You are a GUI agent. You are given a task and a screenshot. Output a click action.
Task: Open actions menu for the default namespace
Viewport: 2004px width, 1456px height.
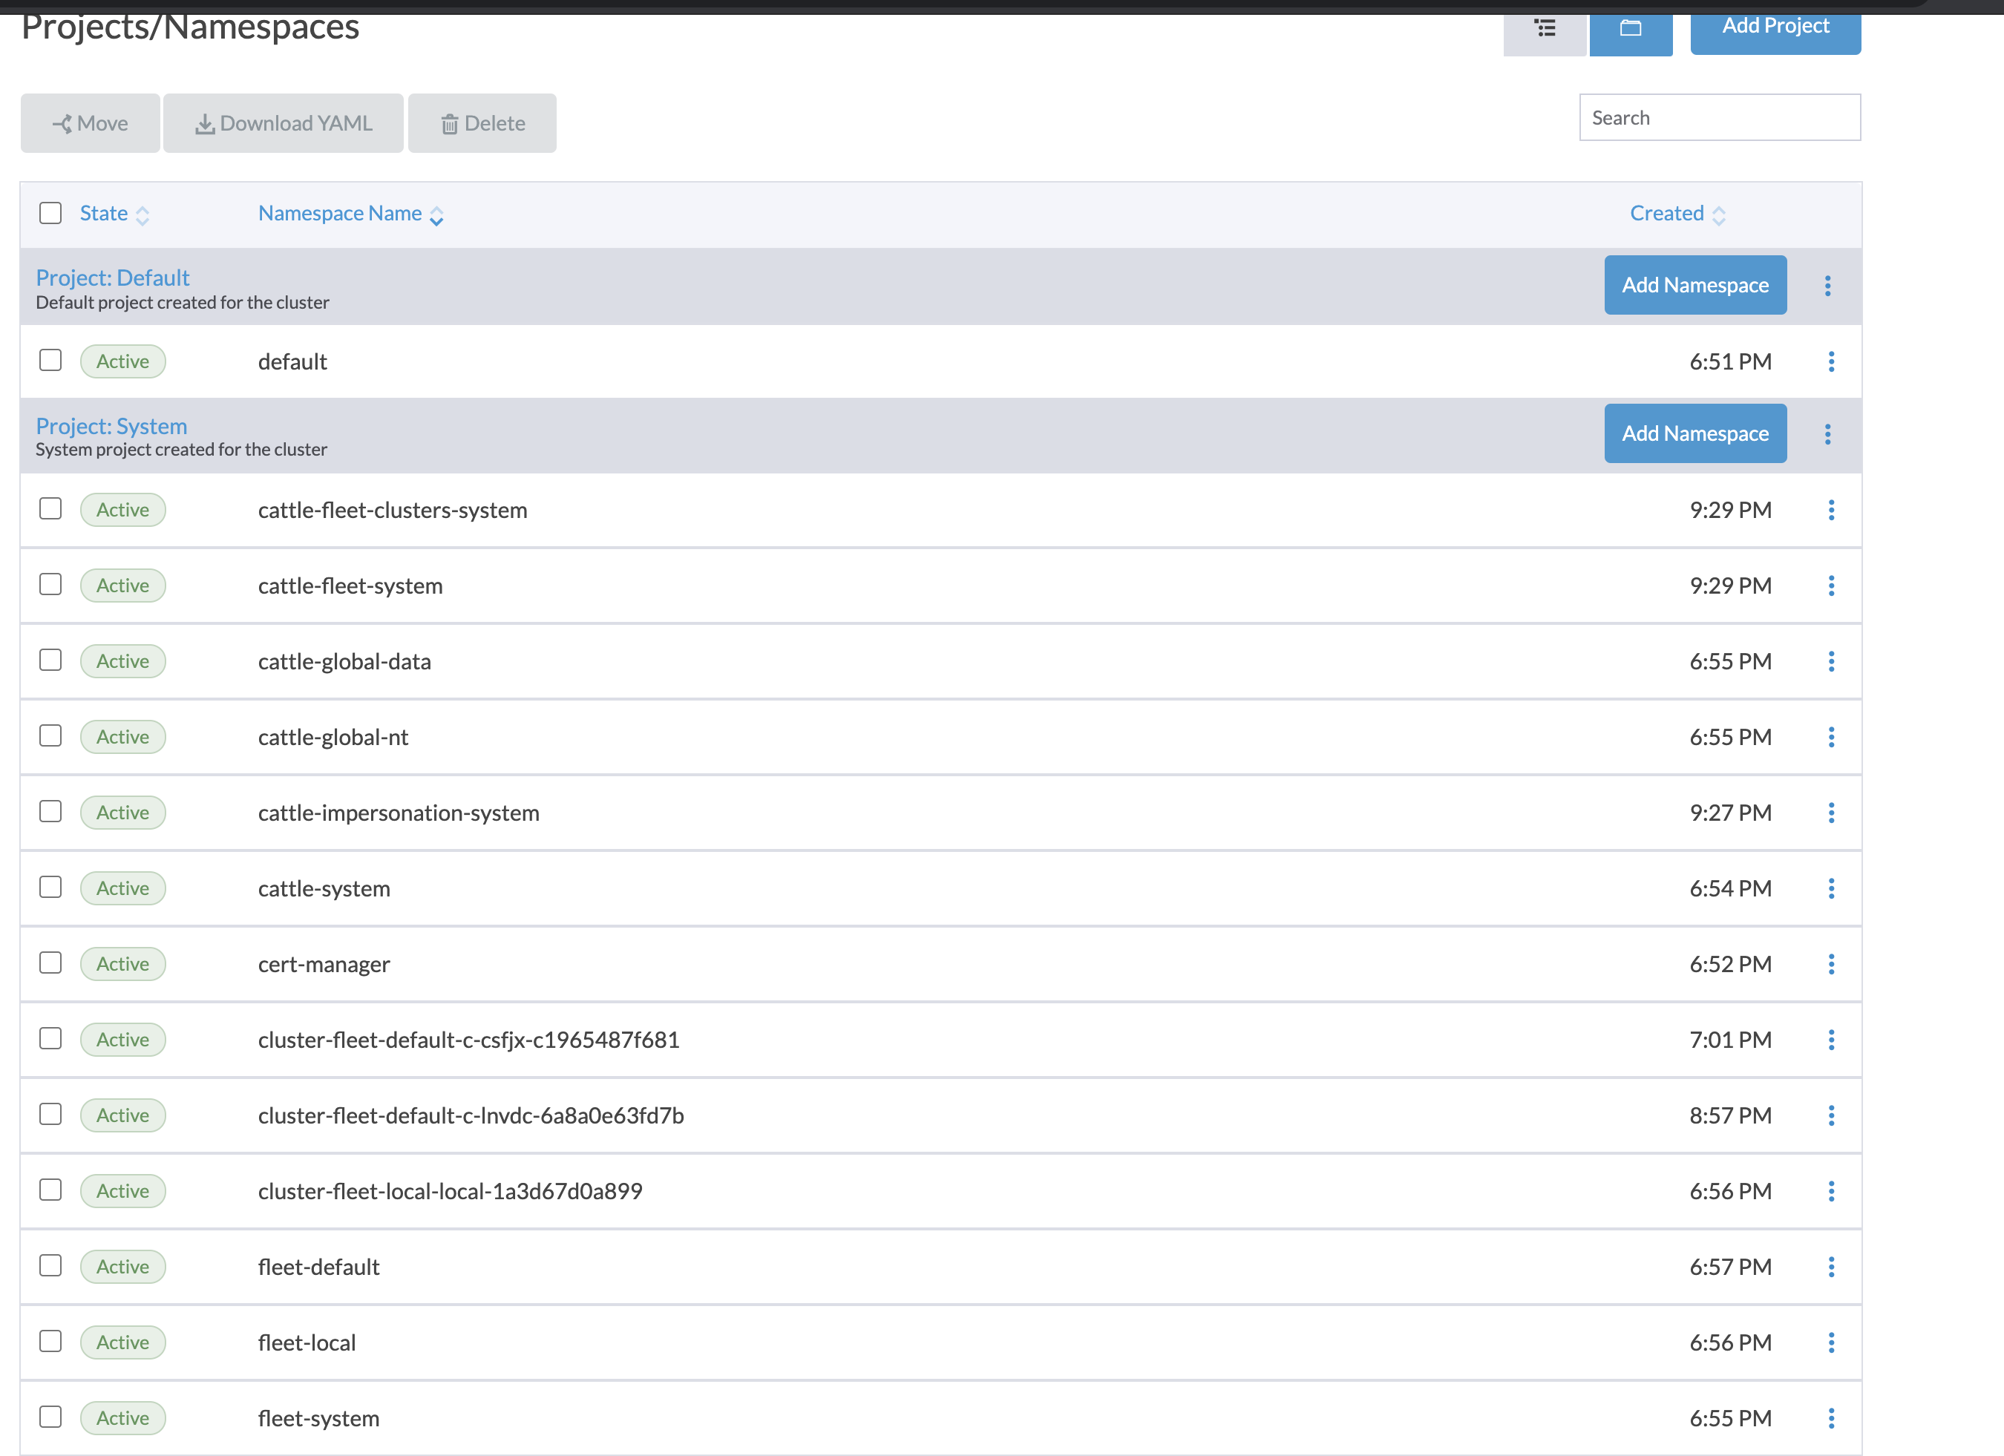(1833, 361)
